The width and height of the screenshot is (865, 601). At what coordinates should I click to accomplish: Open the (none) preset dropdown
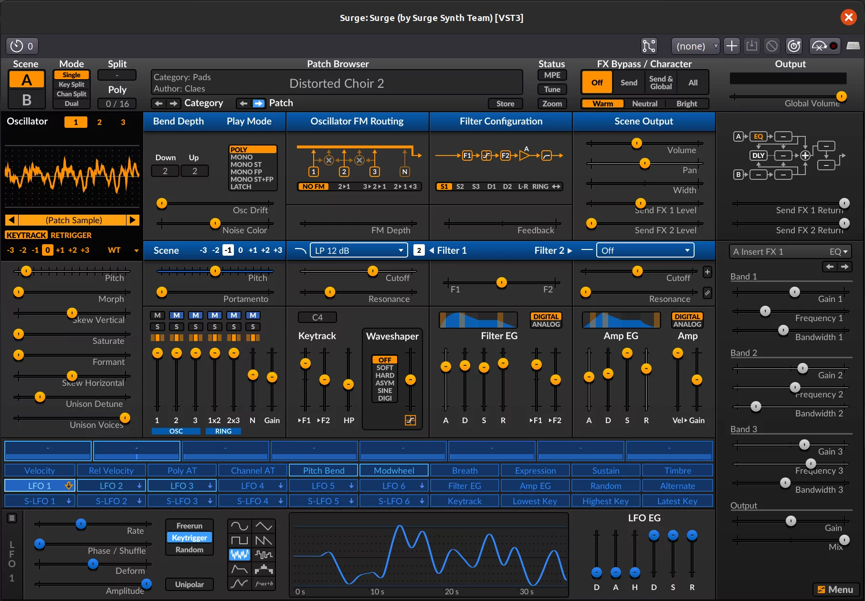point(696,46)
